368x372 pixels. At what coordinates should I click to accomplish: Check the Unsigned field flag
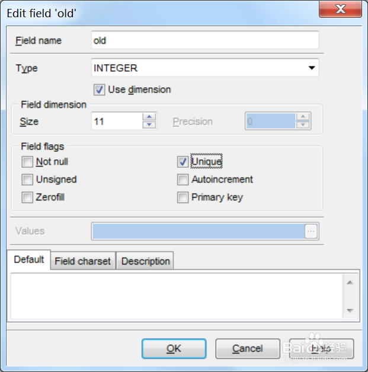point(27,180)
